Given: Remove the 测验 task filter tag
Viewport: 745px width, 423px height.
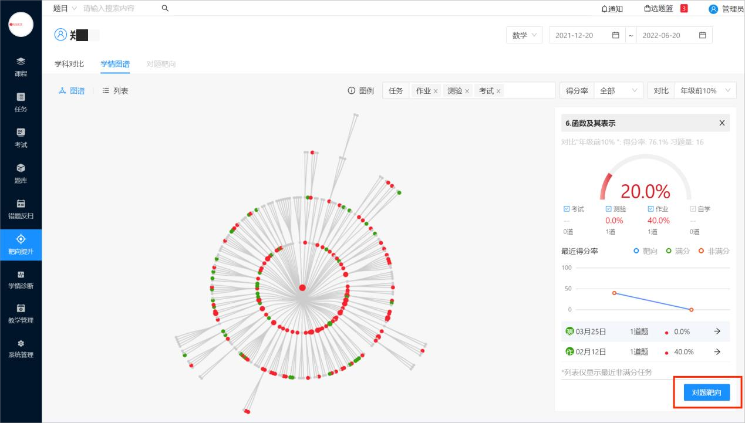Looking at the screenshot, I should [x=467, y=91].
